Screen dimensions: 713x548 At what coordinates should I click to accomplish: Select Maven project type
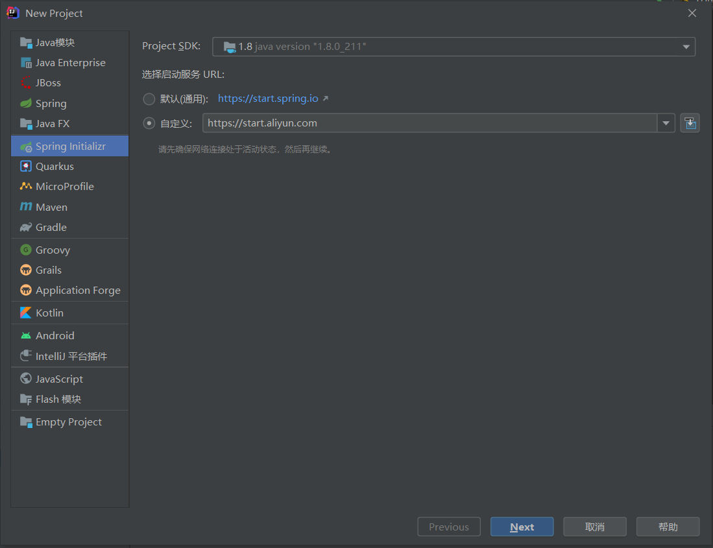point(69,208)
